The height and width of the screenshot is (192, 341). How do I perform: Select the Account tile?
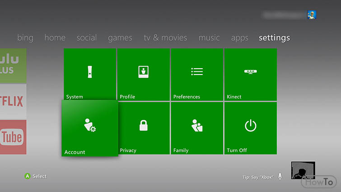(x=90, y=128)
